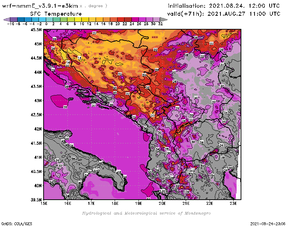Click the '44N' latitude label

click(x=38, y=72)
